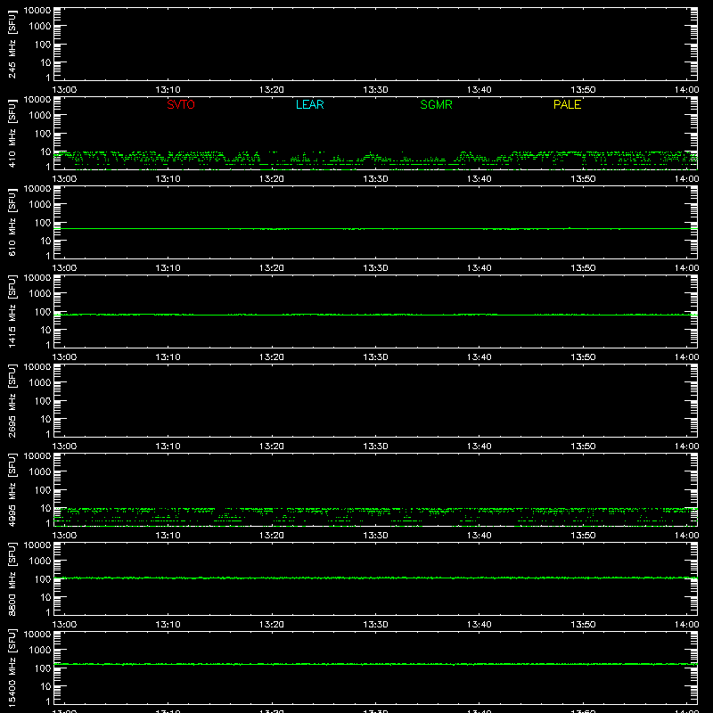Click the 13:00 time label under 610 MHz plot
Image resolution: width=713 pixels, height=713 pixels.
[64, 268]
